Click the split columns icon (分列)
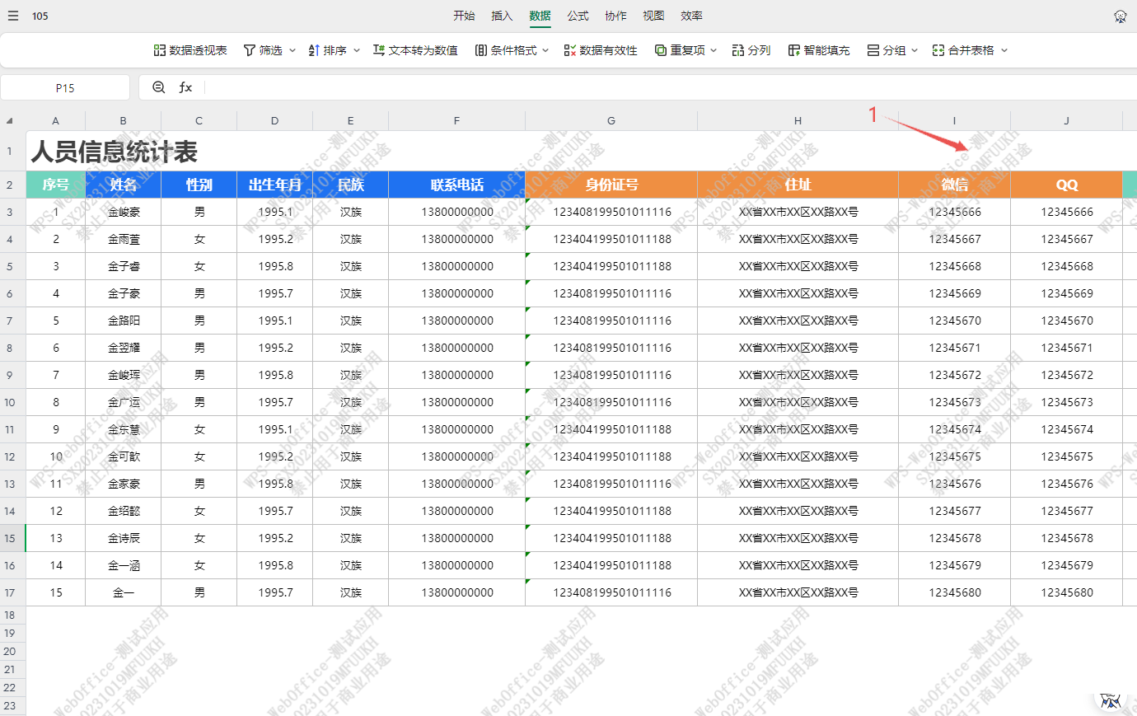This screenshot has height=716, width=1137. click(x=738, y=50)
